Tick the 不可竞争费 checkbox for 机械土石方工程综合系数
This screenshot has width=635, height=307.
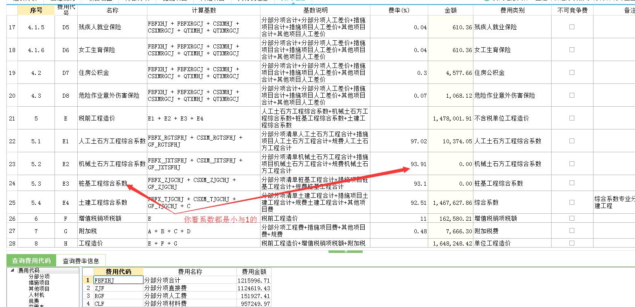[572, 164]
